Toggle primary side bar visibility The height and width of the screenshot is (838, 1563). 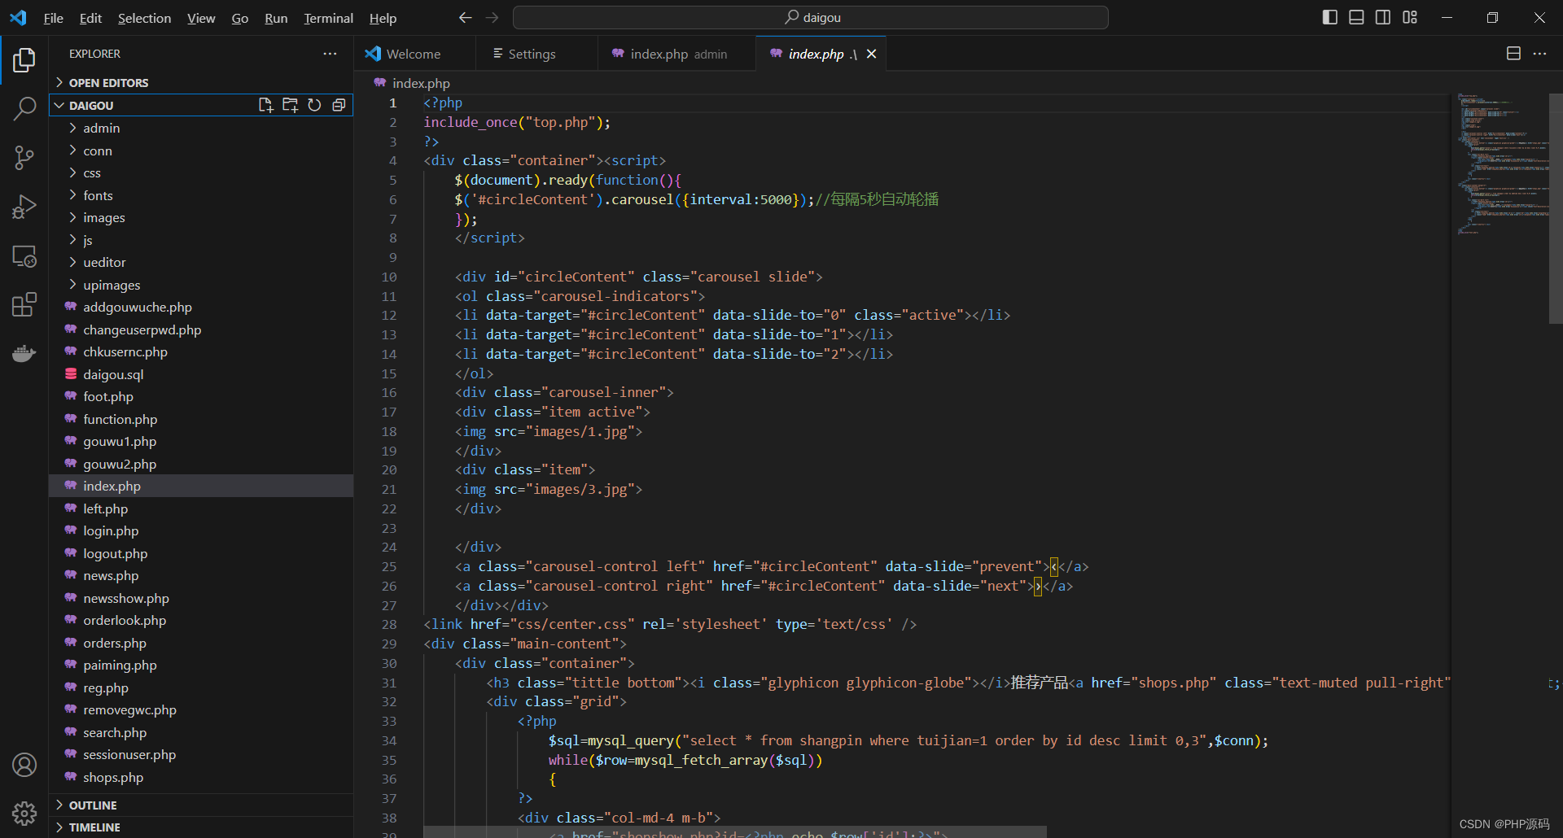point(1330,17)
